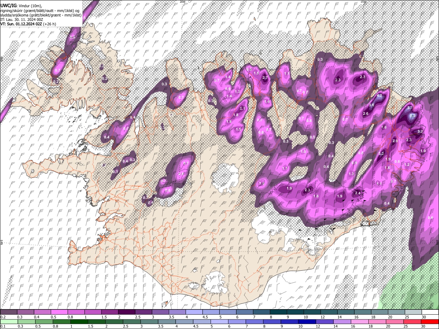Select rain legend swatch between 4 and 4.5
This screenshot has height=329, width=439.
(185, 321)
